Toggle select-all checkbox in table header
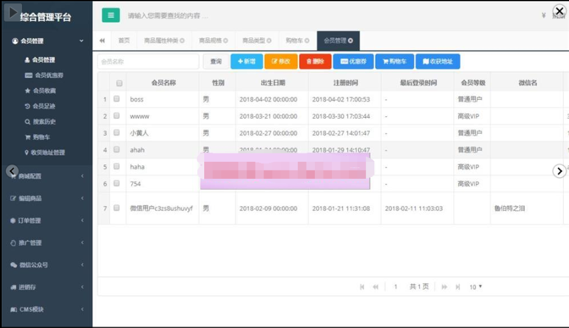Image resolution: width=569 pixels, height=328 pixels. click(x=119, y=83)
